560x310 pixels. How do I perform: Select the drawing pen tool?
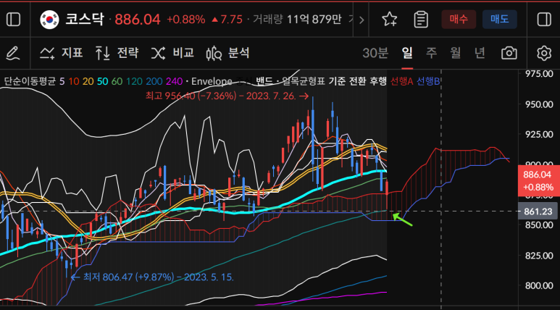(13, 53)
